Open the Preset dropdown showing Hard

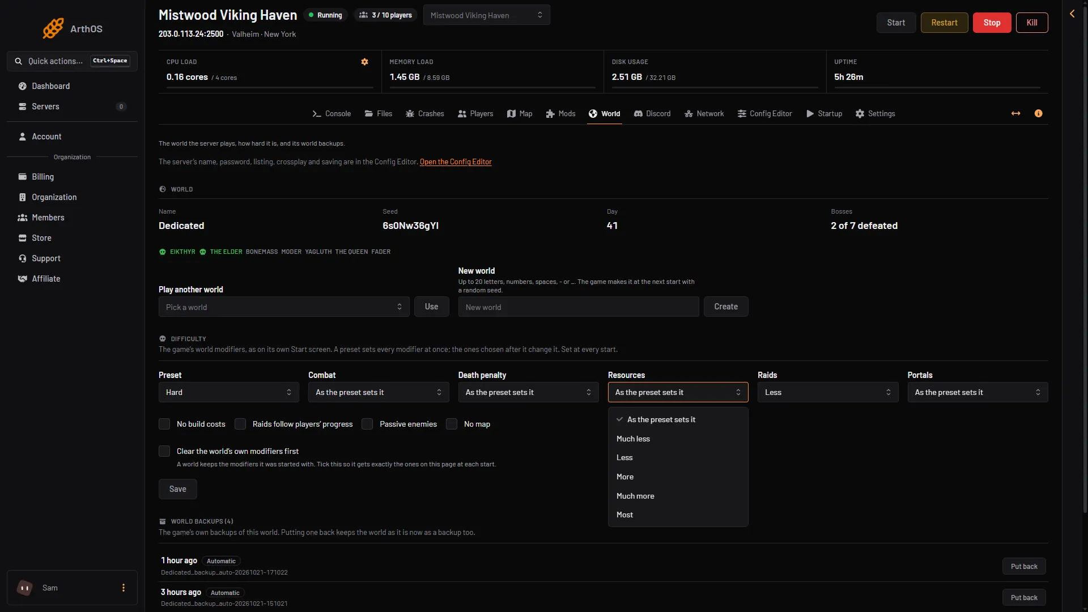click(229, 392)
